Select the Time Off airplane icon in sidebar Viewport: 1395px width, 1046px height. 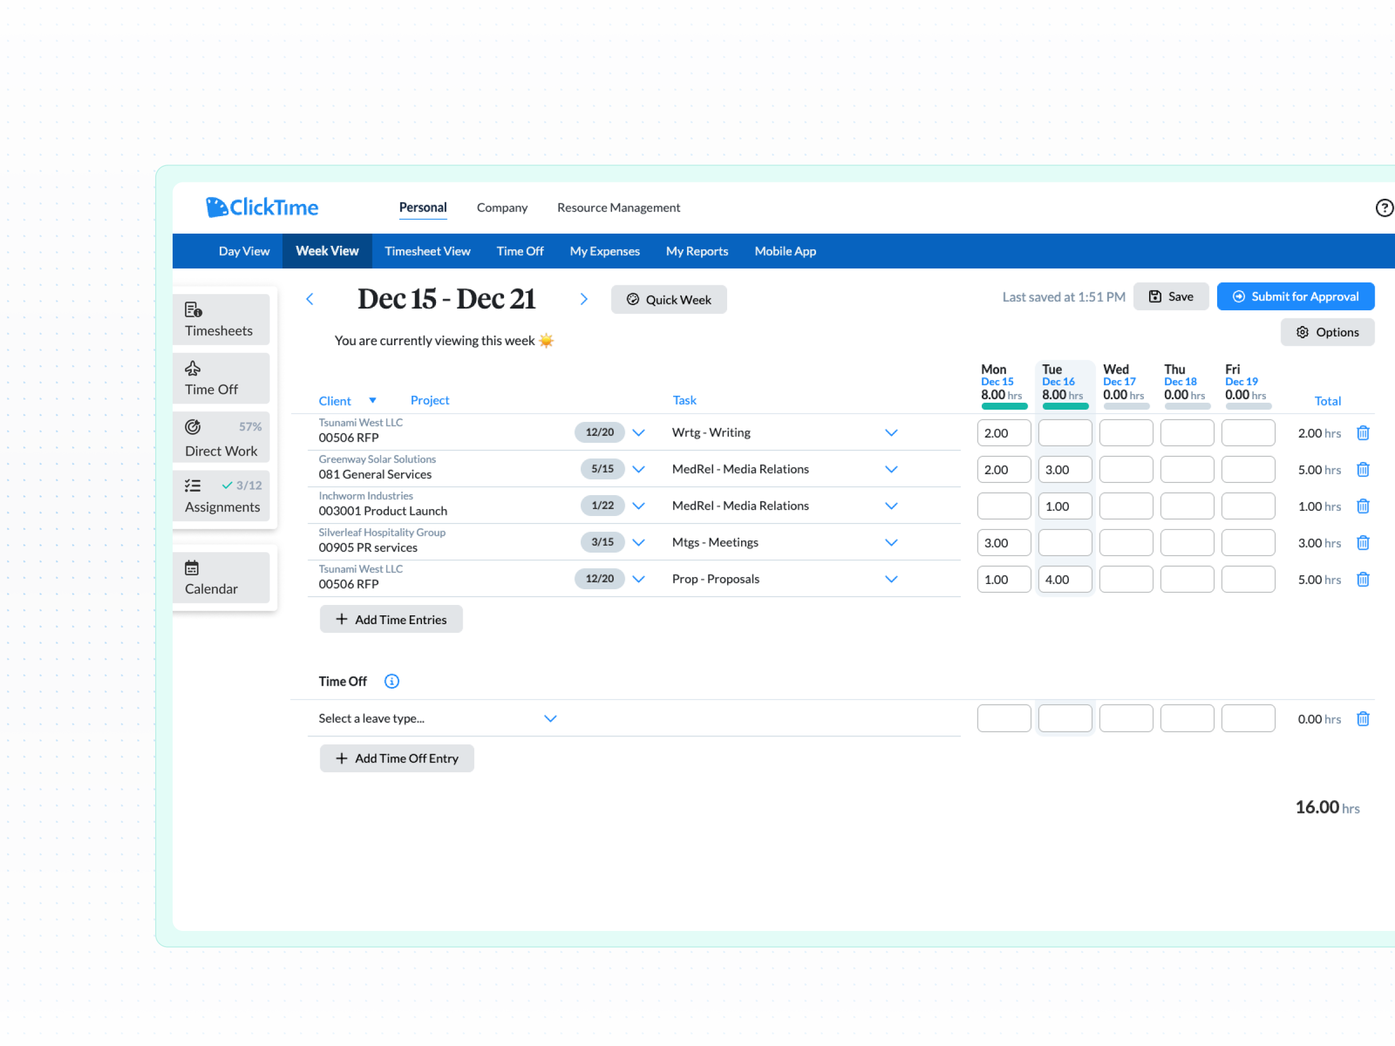(x=192, y=368)
